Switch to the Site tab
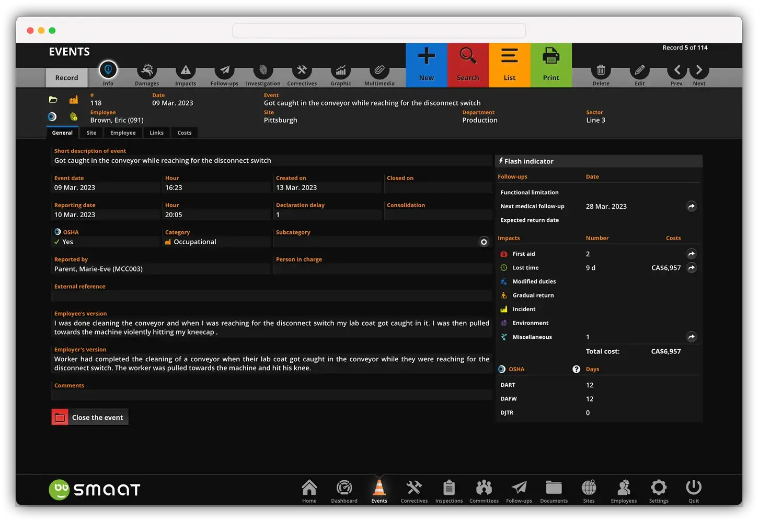This screenshot has width=759, height=522. pos(91,133)
